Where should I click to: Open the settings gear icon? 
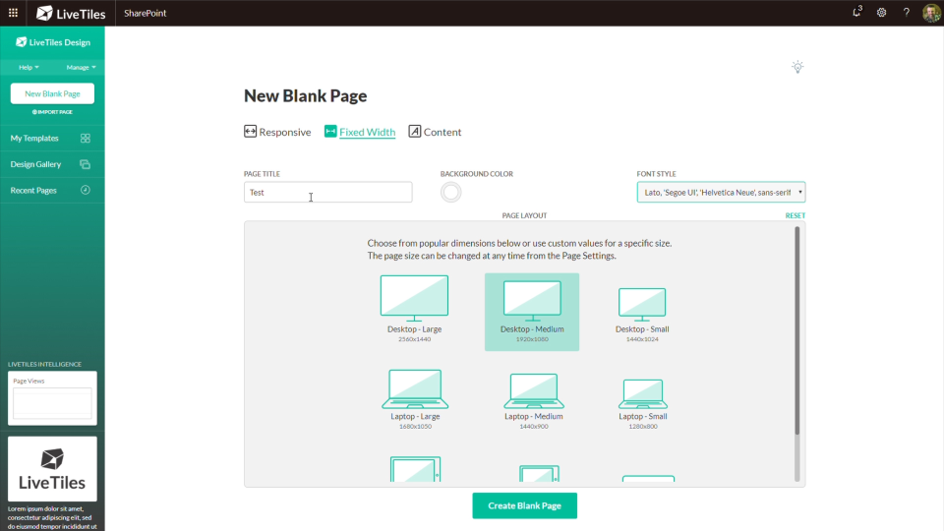pyautogui.click(x=881, y=13)
